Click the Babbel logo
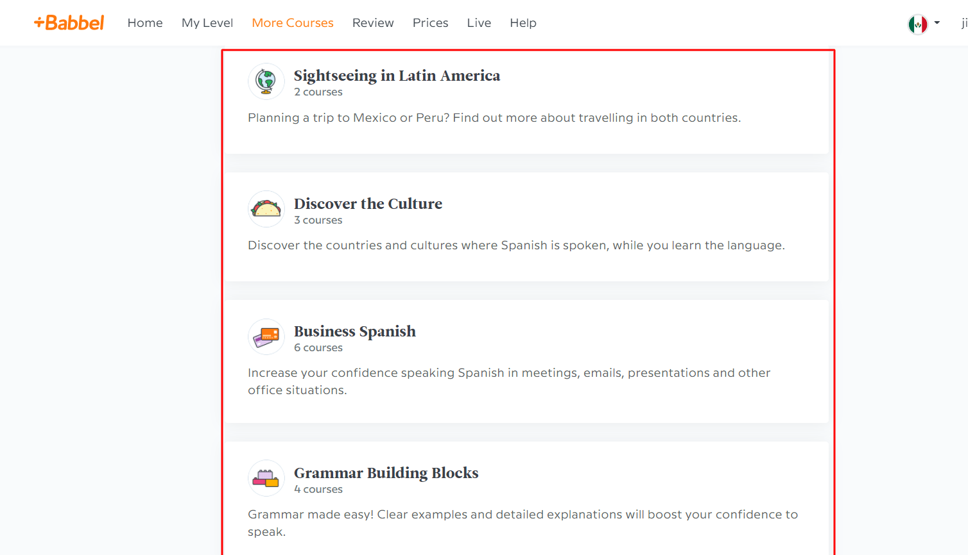 (x=69, y=23)
